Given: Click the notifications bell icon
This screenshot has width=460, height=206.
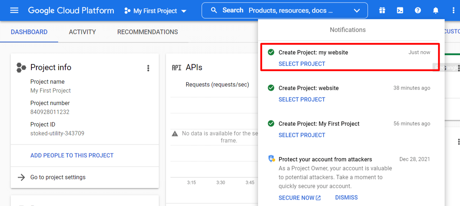Looking at the screenshot, I should (x=436, y=10).
